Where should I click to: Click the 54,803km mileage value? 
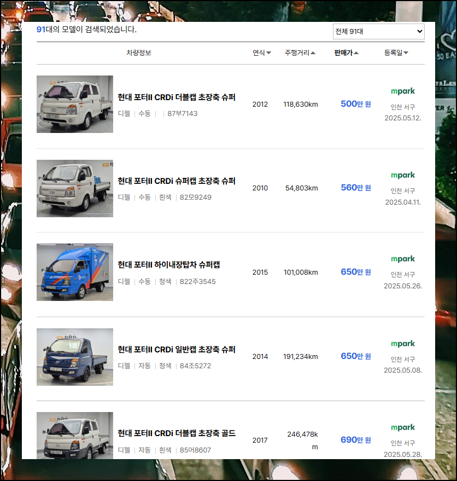[x=302, y=188]
